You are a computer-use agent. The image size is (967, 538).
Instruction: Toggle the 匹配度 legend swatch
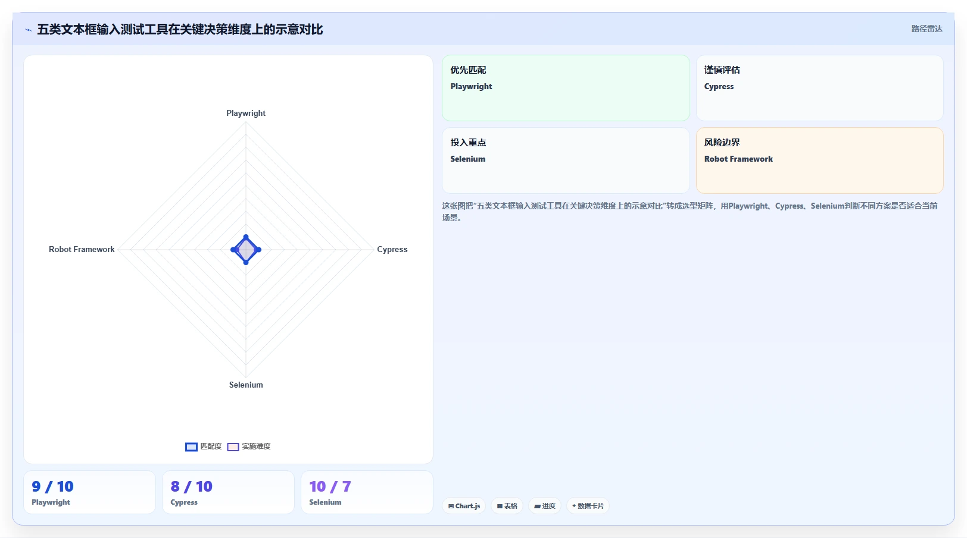(191, 446)
